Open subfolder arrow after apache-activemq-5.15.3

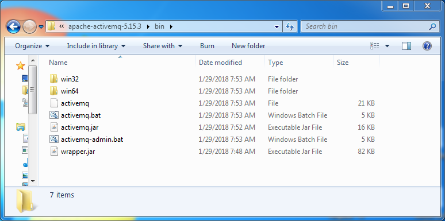pyautogui.click(x=148, y=26)
